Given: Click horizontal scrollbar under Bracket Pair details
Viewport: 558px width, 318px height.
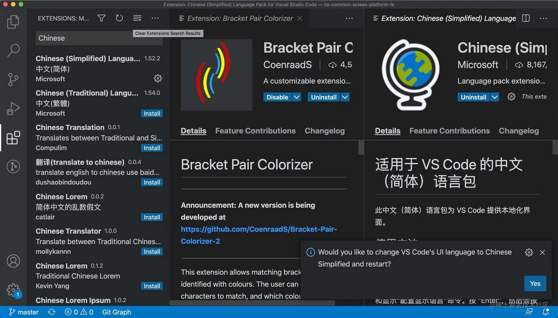Looking at the screenshot, I should (252, 303).
